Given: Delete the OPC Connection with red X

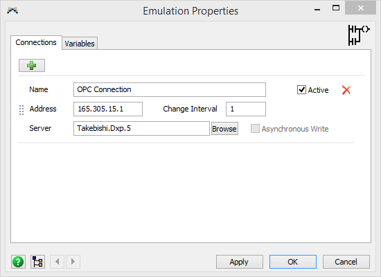Looking at the screenshot, I should pos(346,90).
